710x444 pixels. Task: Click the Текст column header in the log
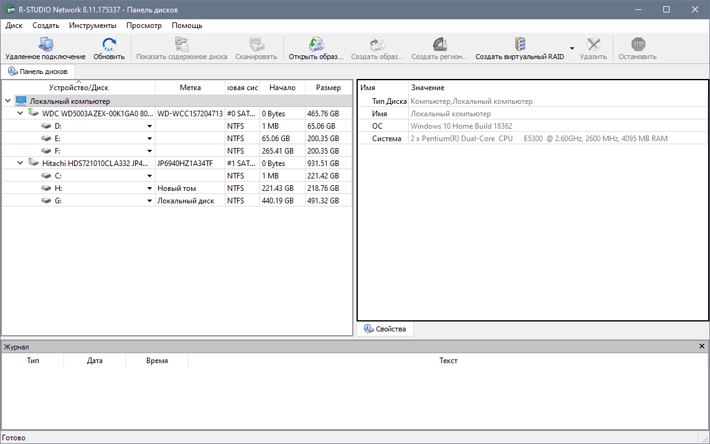[448, 361]
